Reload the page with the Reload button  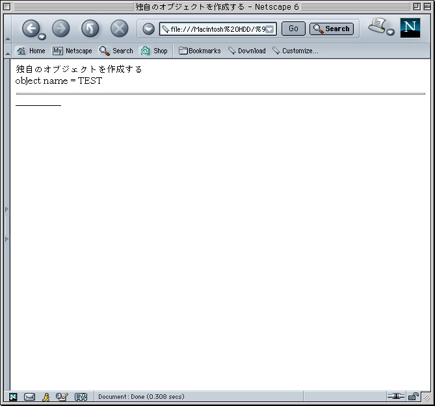[x=90, y=28]
